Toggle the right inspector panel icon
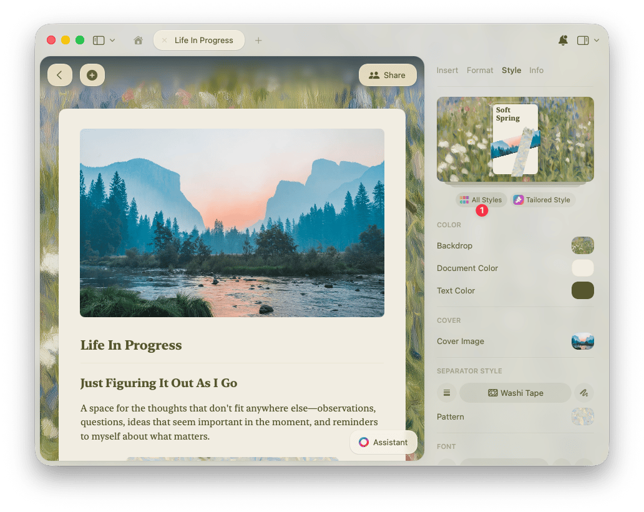The height and width of the screenshot is (512, 644). pos(583,40)
